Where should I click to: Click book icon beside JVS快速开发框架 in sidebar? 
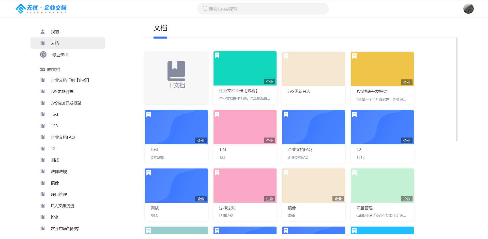click(42, 103)
